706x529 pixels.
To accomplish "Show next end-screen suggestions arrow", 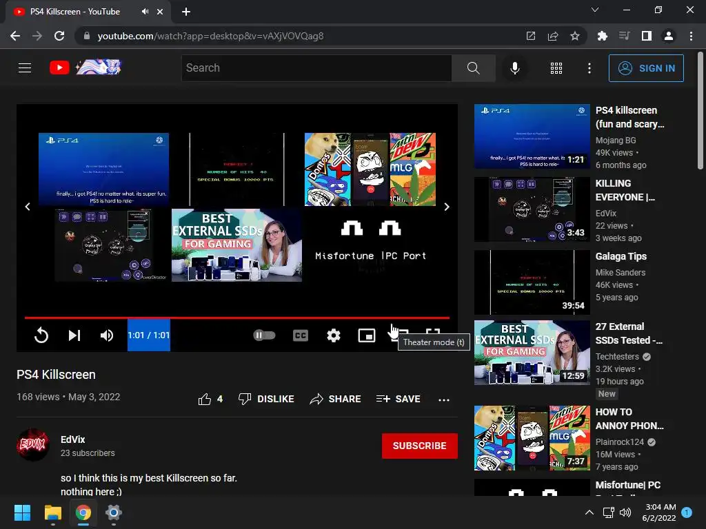I will tap(447, 207).
